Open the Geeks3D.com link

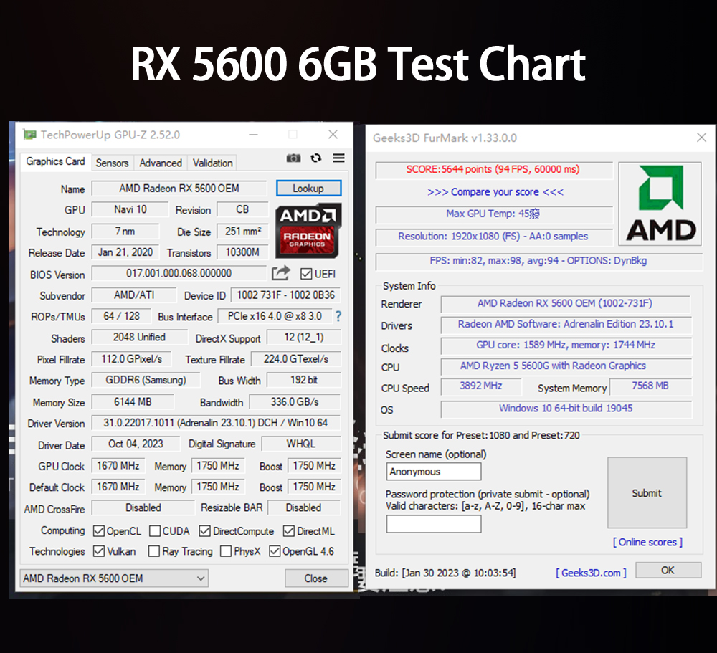click(x=591, y=573)
